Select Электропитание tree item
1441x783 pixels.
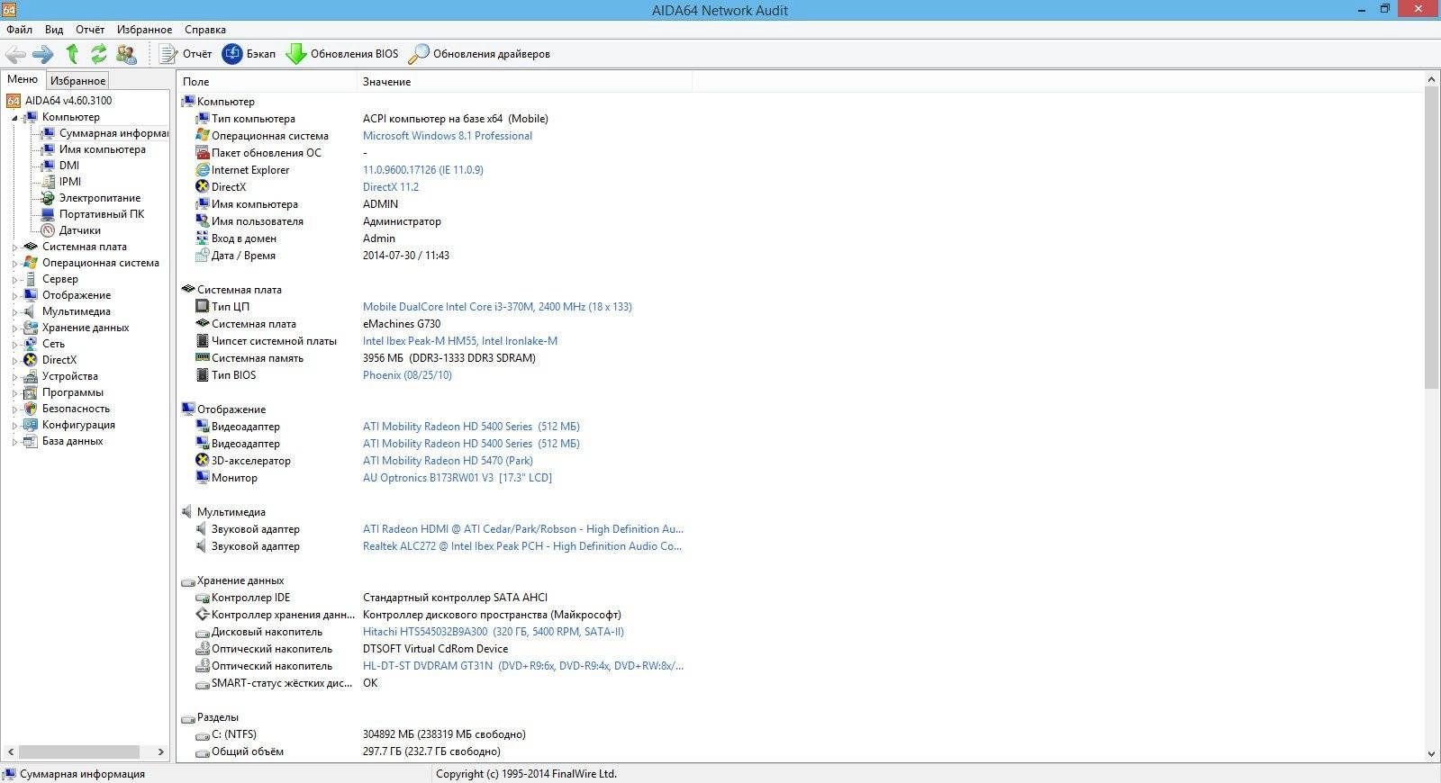point(100,198)
